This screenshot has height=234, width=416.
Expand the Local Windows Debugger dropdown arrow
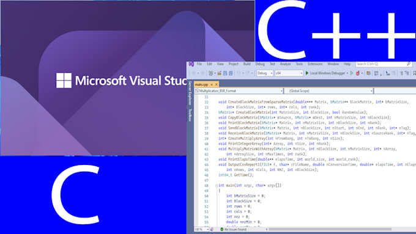(x=347, y=73)
